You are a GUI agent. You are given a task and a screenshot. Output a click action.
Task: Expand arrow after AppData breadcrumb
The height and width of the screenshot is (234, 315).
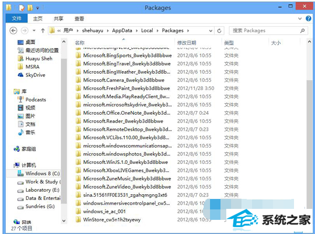[x=136, y=31]
